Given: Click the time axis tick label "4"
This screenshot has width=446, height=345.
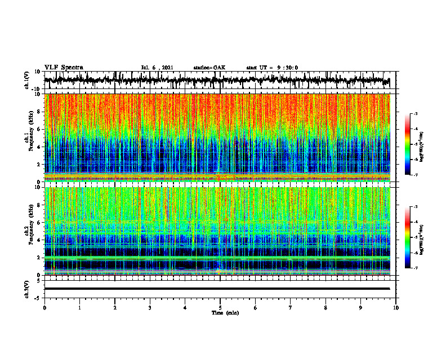Looking at the screenshot, I should 185,308.
